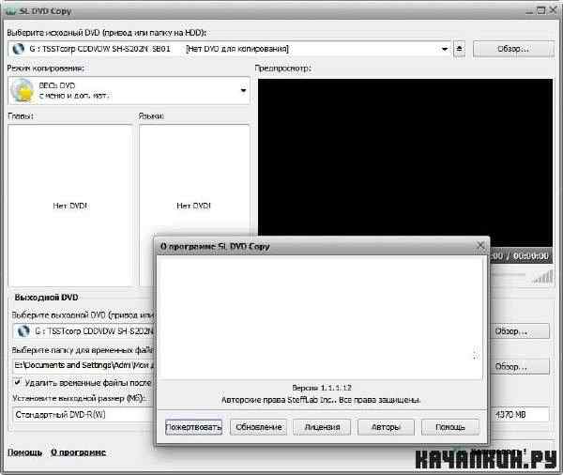Click the SL DVD Copy title bar icon
This screenshot has width=563, height=475.
pos(11,11)
